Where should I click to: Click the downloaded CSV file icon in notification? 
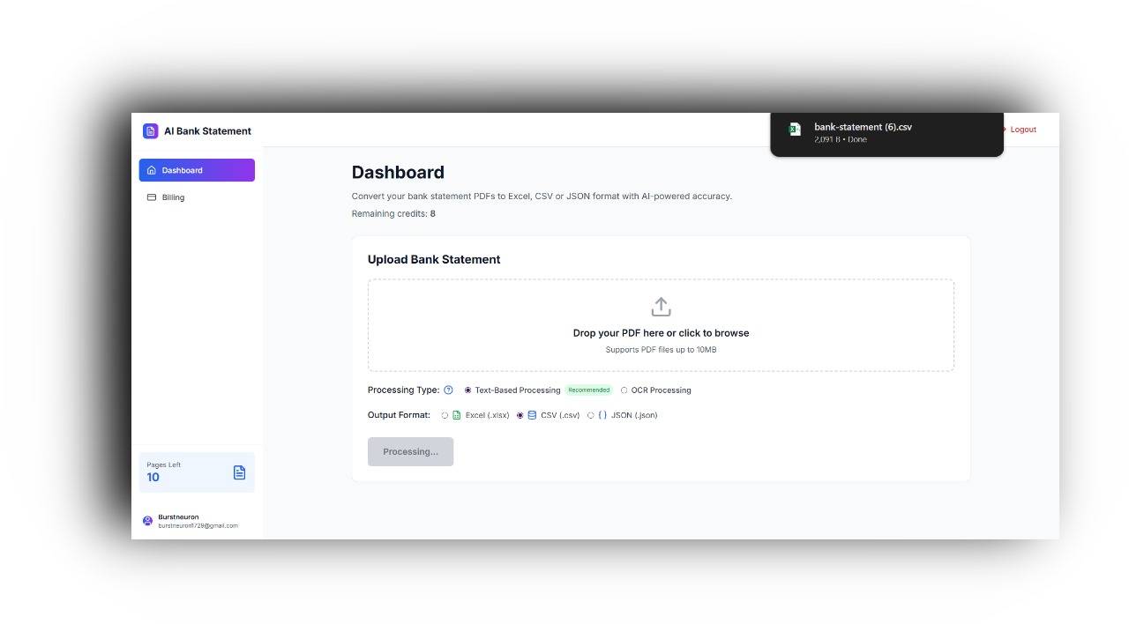point(794,130)
